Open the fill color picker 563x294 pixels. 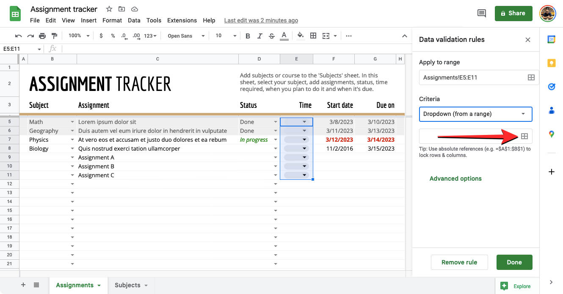coord(301,36)
